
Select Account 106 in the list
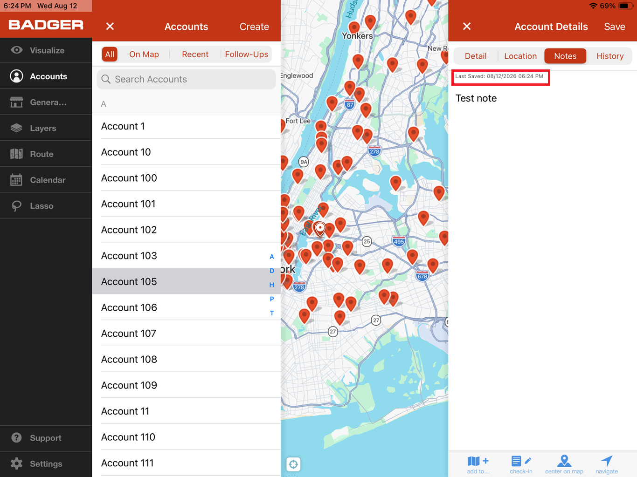click(x=186, y=307)
